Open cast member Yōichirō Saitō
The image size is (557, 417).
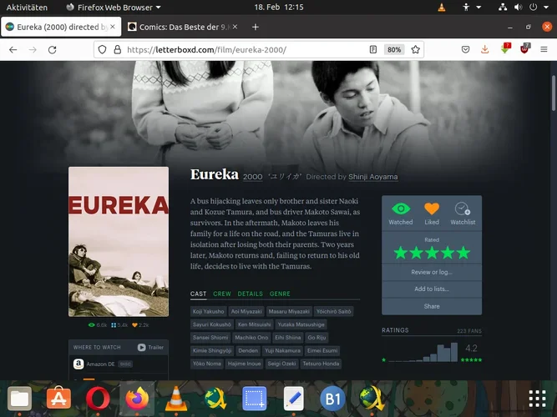pos(333,312)
